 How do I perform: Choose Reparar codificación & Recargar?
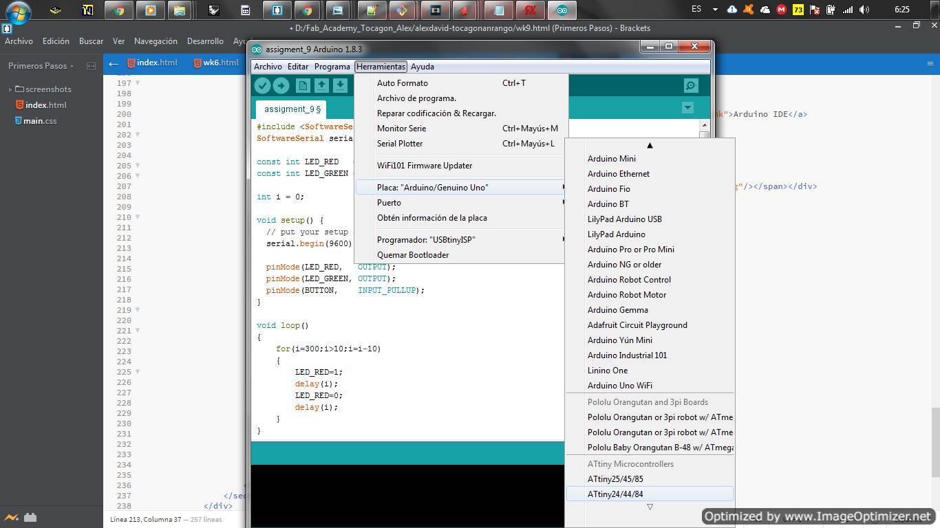[x=461, y=113]
